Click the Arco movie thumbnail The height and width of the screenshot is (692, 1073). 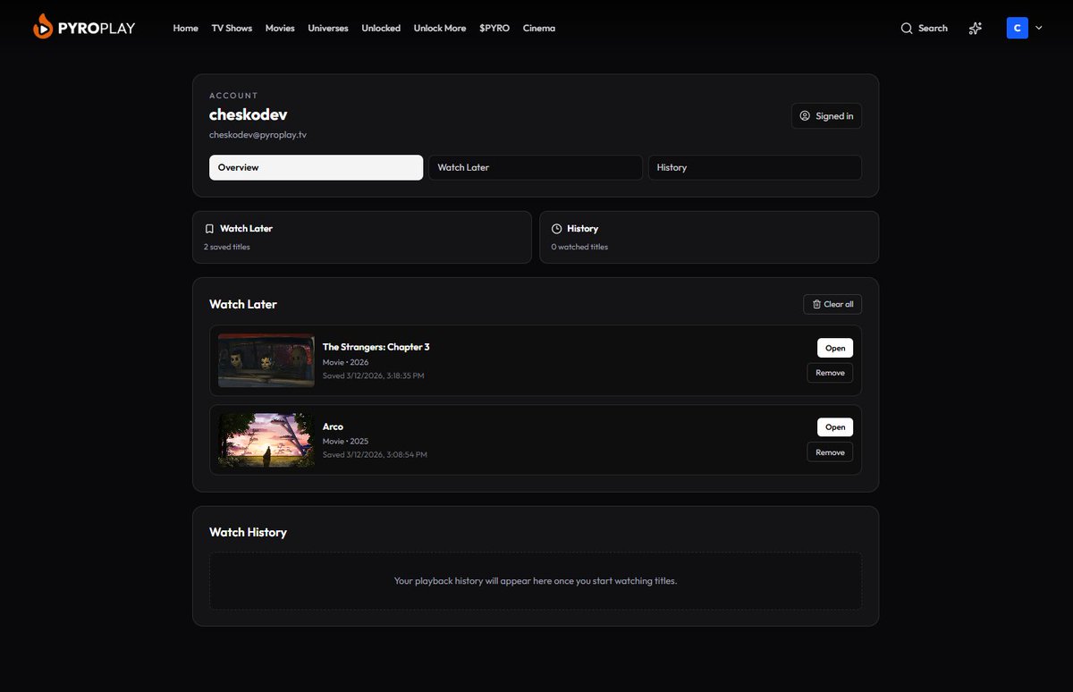tap(266, 440)
